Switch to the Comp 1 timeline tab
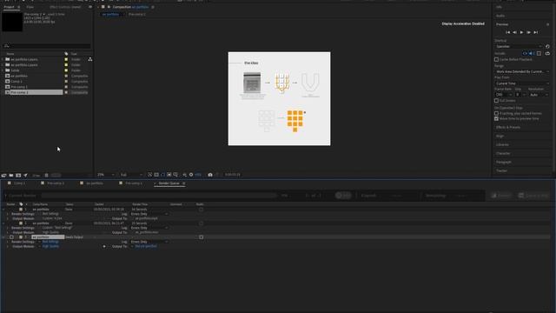 coord(19,183)
